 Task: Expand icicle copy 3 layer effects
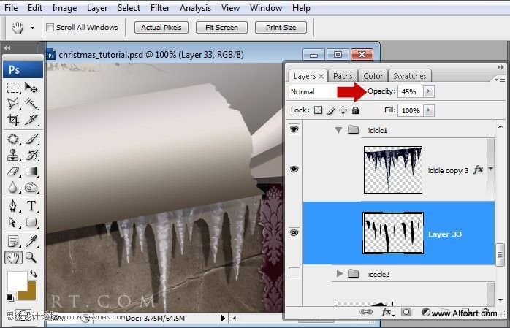pyautogui.click(x=491, y=169)
